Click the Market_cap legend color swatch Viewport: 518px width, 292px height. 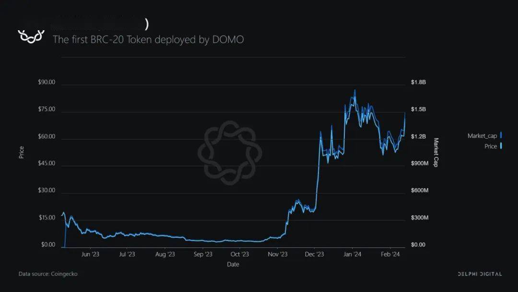click(501, 135)
